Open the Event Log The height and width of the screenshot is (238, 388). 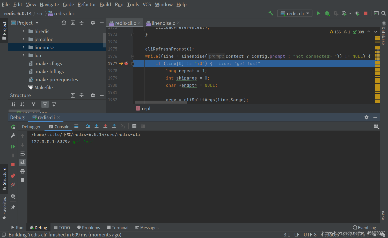click(x=364, y=228)
